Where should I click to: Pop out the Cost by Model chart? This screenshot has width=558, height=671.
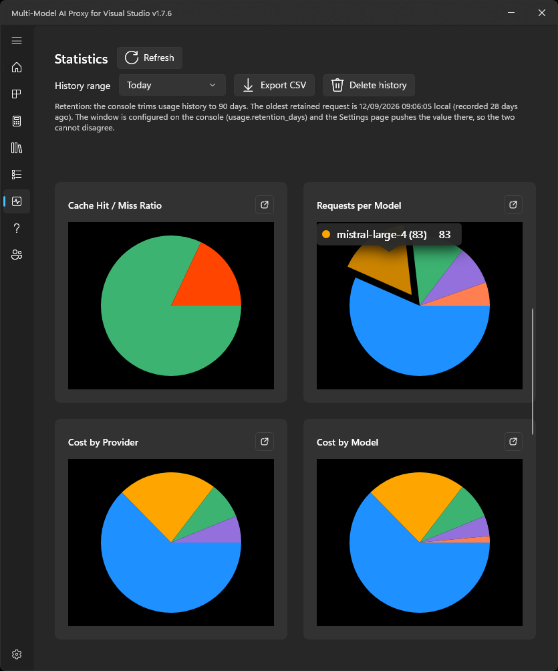click(x=513, y=441)
